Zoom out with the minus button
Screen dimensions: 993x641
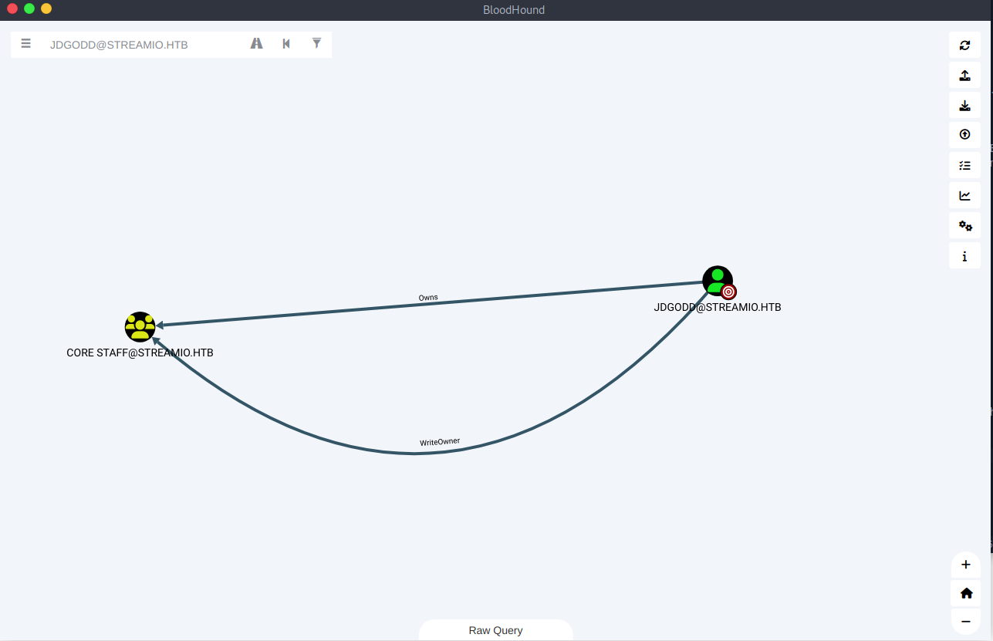[965, 621]
